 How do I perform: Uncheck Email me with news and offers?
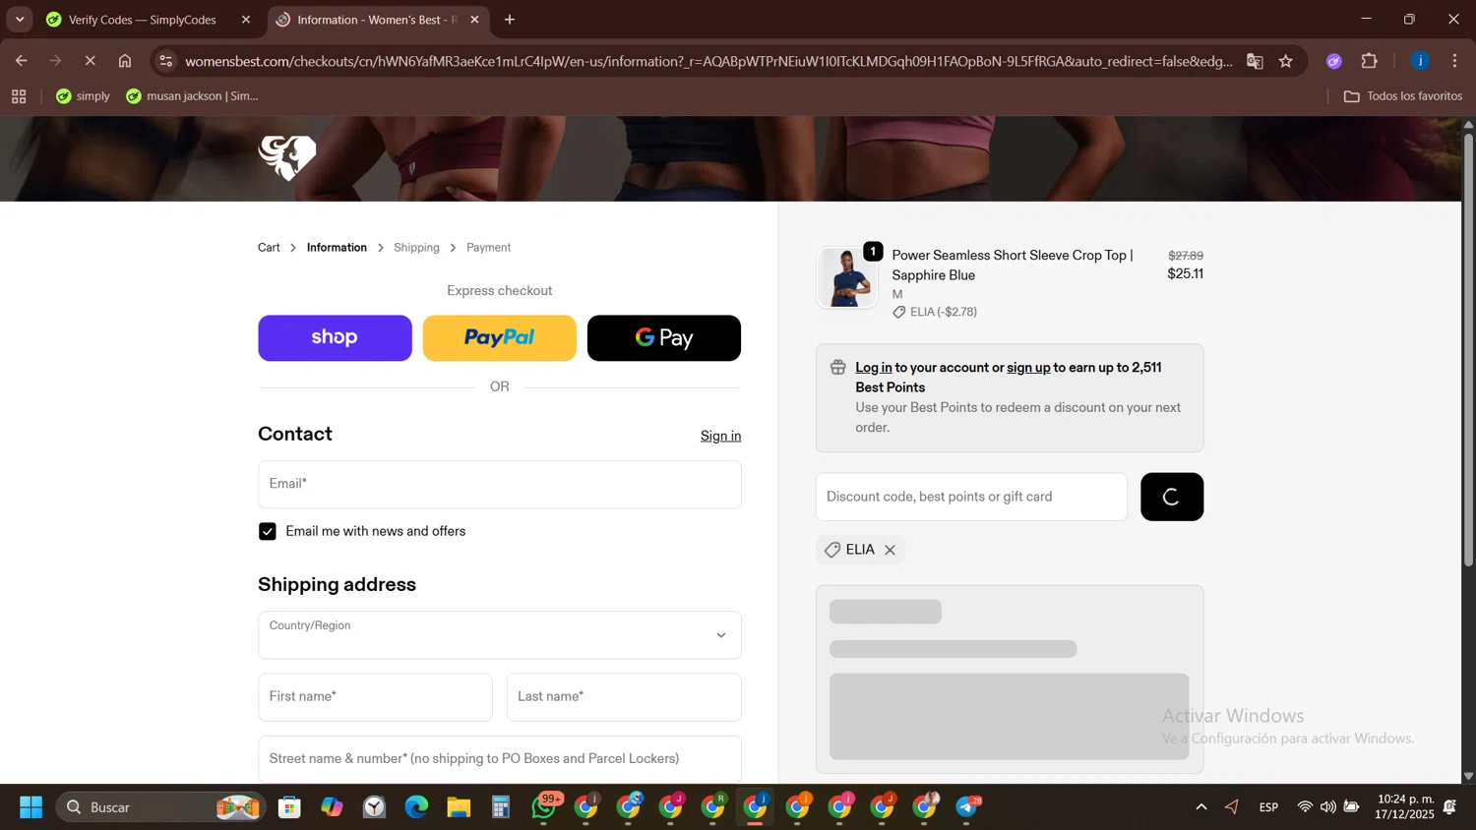click(268, 531)
